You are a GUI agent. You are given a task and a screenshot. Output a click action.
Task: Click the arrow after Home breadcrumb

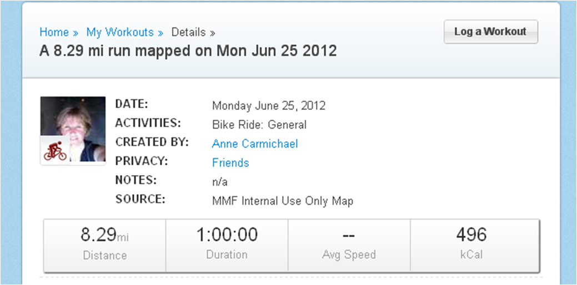[75, 33]
